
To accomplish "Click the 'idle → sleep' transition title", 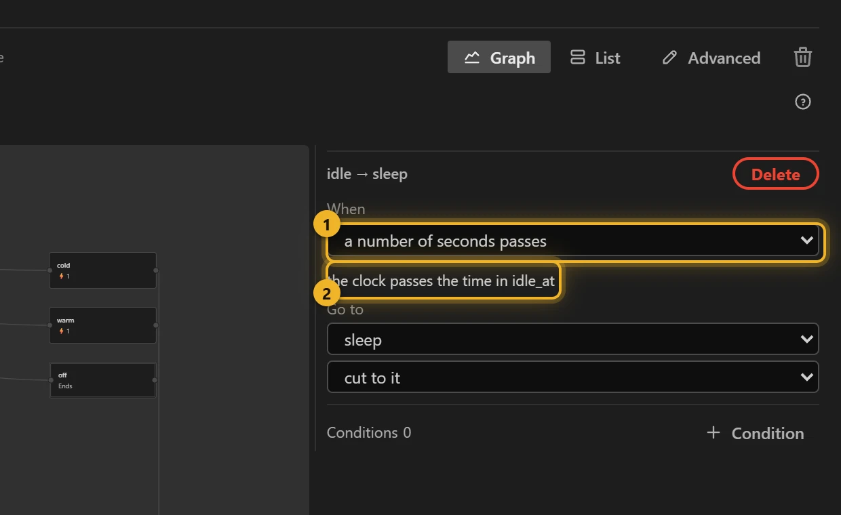I will [367, 173].
